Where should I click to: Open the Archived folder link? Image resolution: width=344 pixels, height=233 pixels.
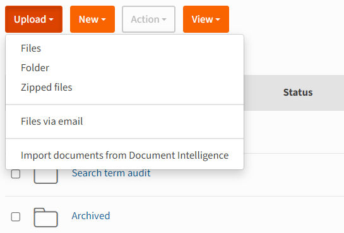pyautogui.click(x=91, y=216)
